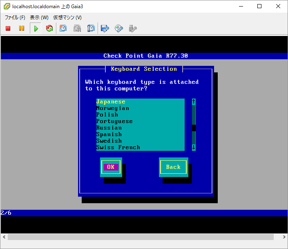This screenshot has width=288, height=249.
Task: Go back using the Back button
Action: tap(173, 167)
